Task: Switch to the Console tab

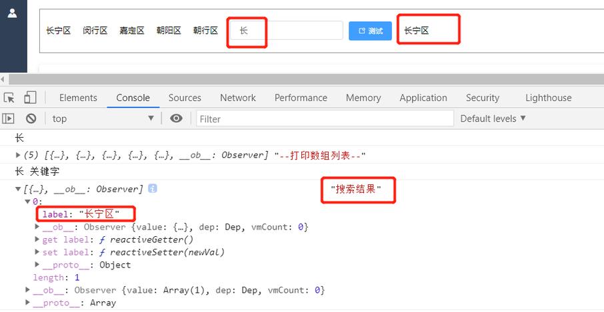Action: (x=133, y=98)
